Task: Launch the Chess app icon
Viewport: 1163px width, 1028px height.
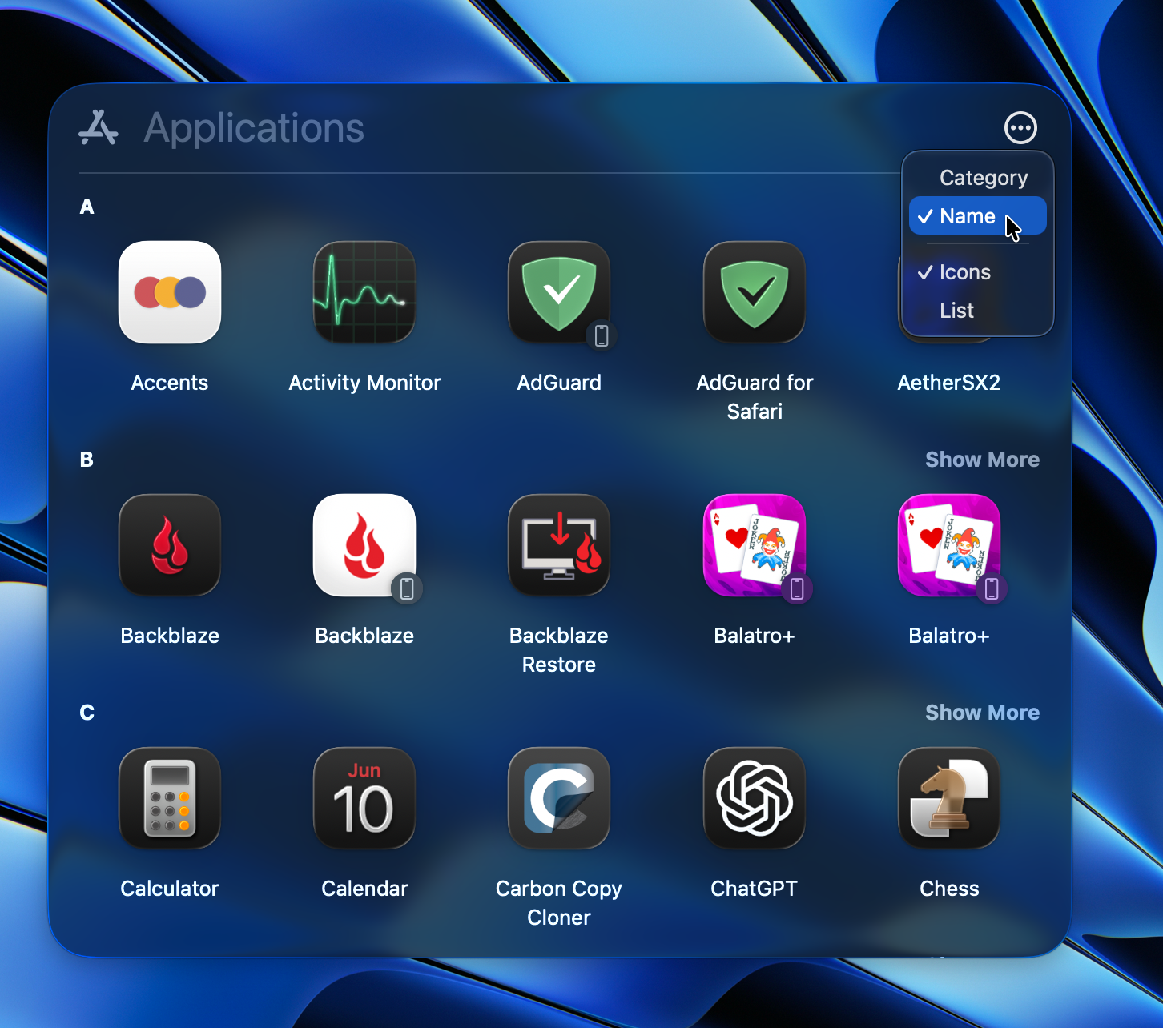Action: point(949,798)
